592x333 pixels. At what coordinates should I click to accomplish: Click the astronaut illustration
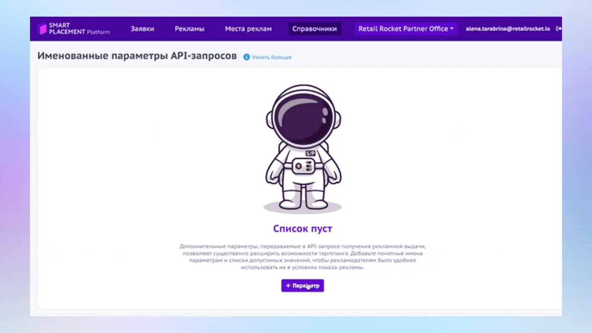[x=302, y=148]
